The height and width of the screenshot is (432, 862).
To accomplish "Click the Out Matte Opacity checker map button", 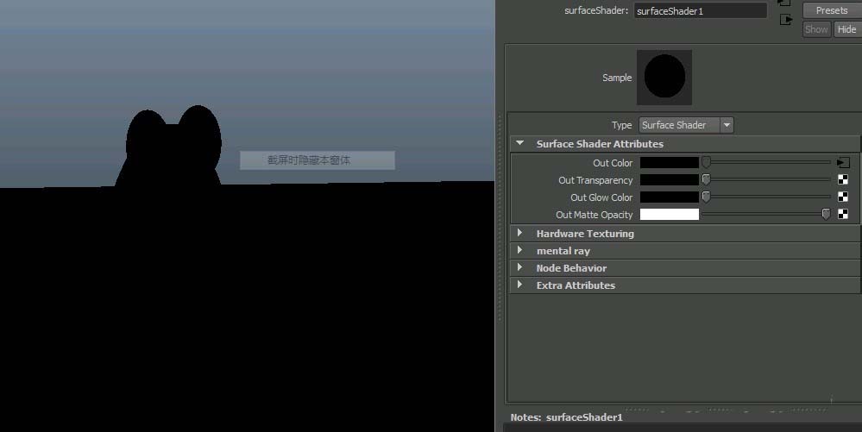I will pos(843,215).
